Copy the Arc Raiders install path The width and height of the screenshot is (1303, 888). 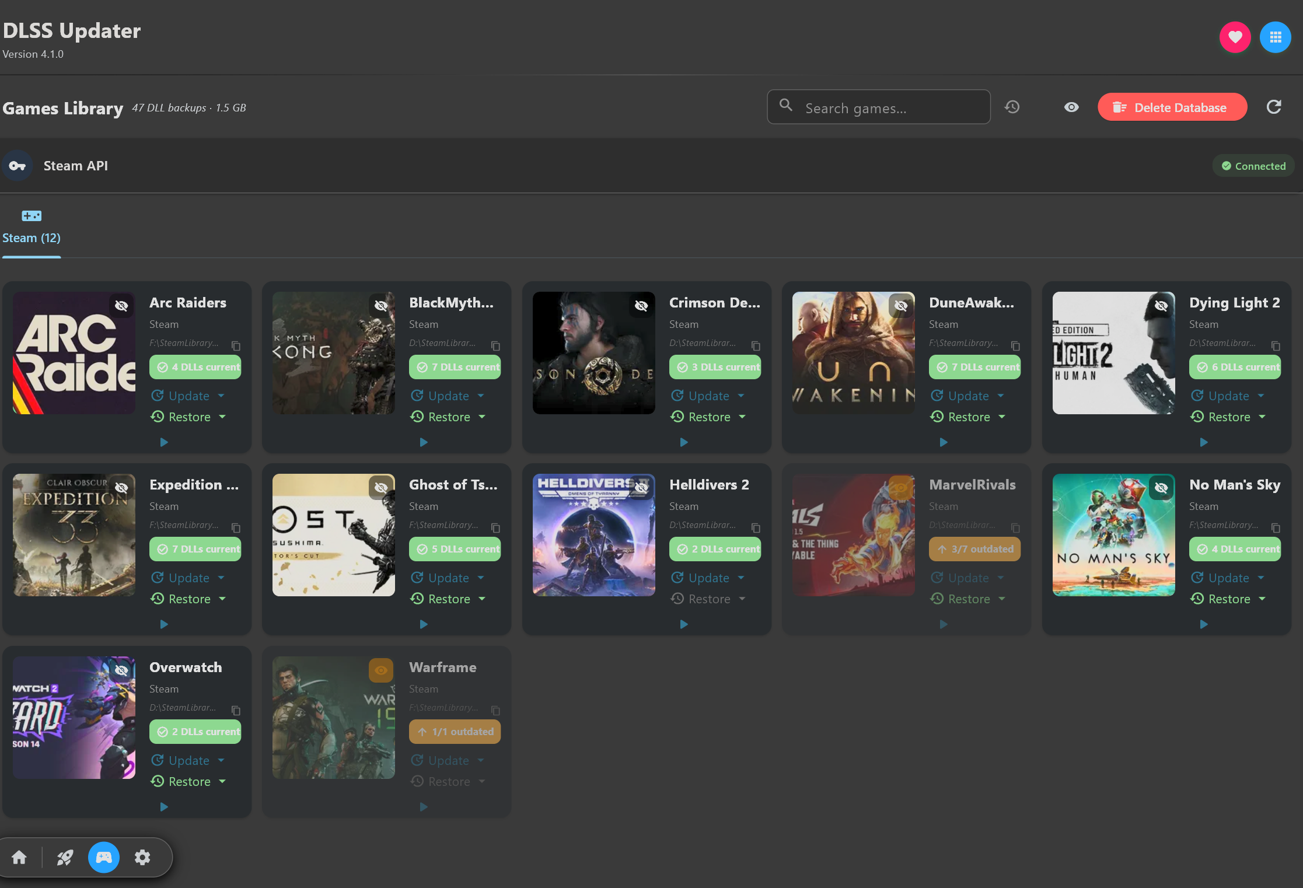(236, 345)
